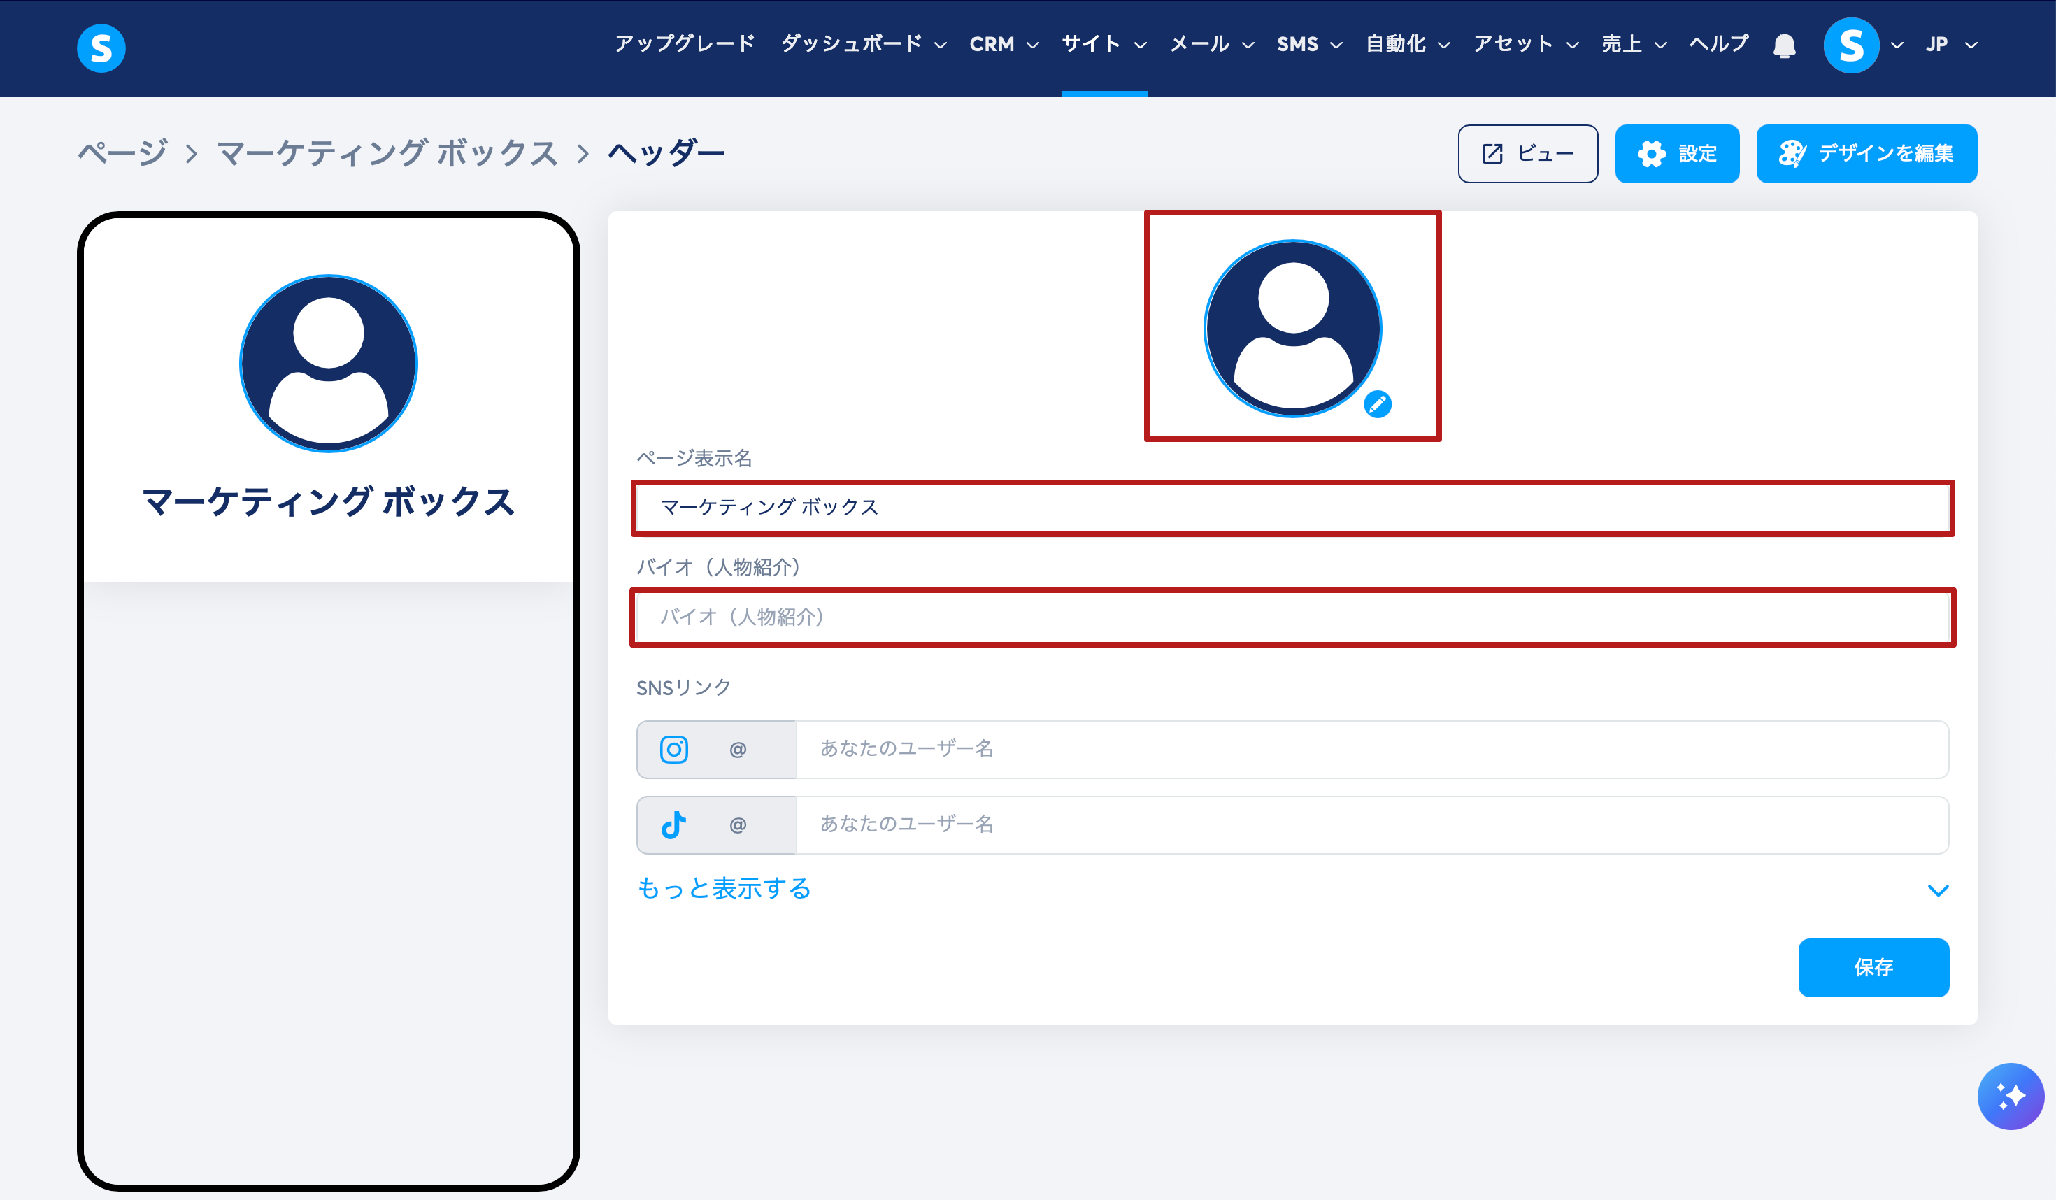Open the notifications bell

click(x=1785, y=45)
